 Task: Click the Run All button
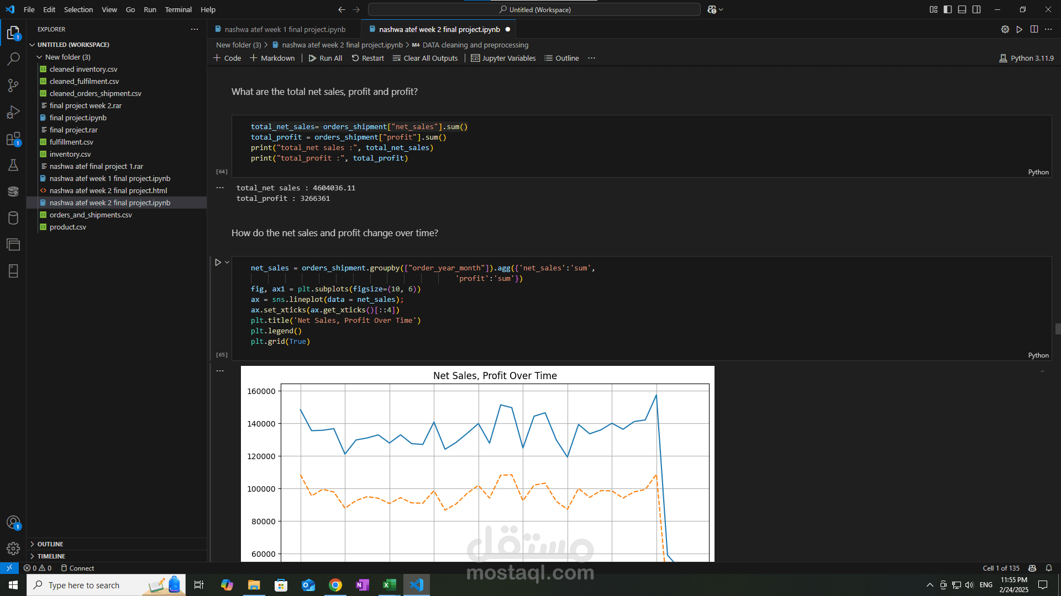tap(325, 58)
